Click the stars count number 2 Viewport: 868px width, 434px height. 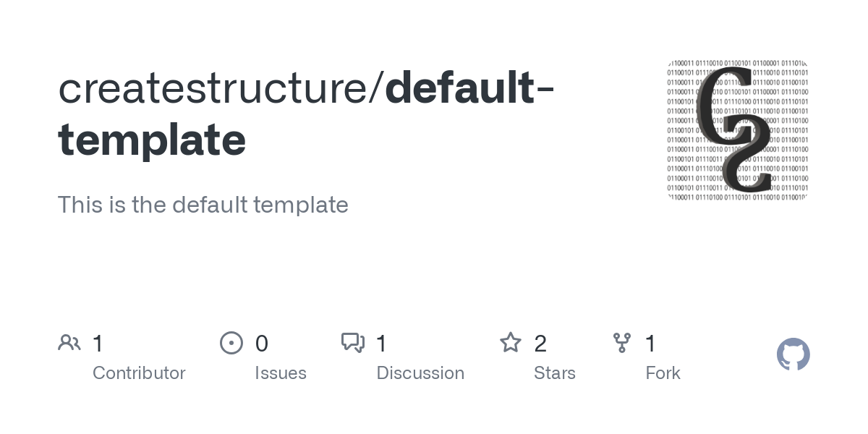pos(540,344)
